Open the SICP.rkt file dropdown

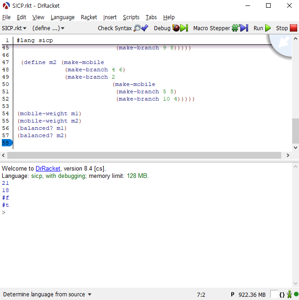click(14, 28)
